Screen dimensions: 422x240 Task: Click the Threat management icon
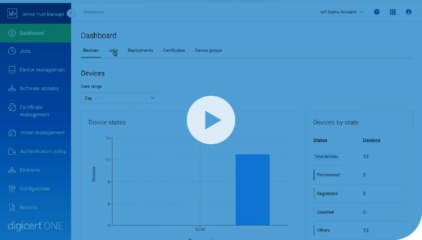[12, 133]
